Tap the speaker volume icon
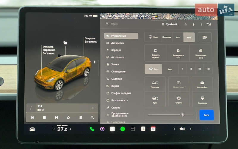Image resolution: width=238 pixels, height=149 pixels. tap(182, 129)
